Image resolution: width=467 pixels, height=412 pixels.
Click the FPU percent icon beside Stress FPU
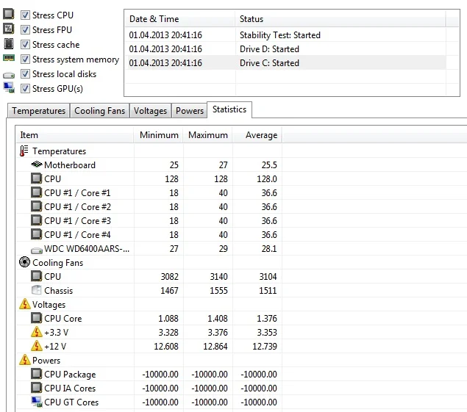[9, 29]
